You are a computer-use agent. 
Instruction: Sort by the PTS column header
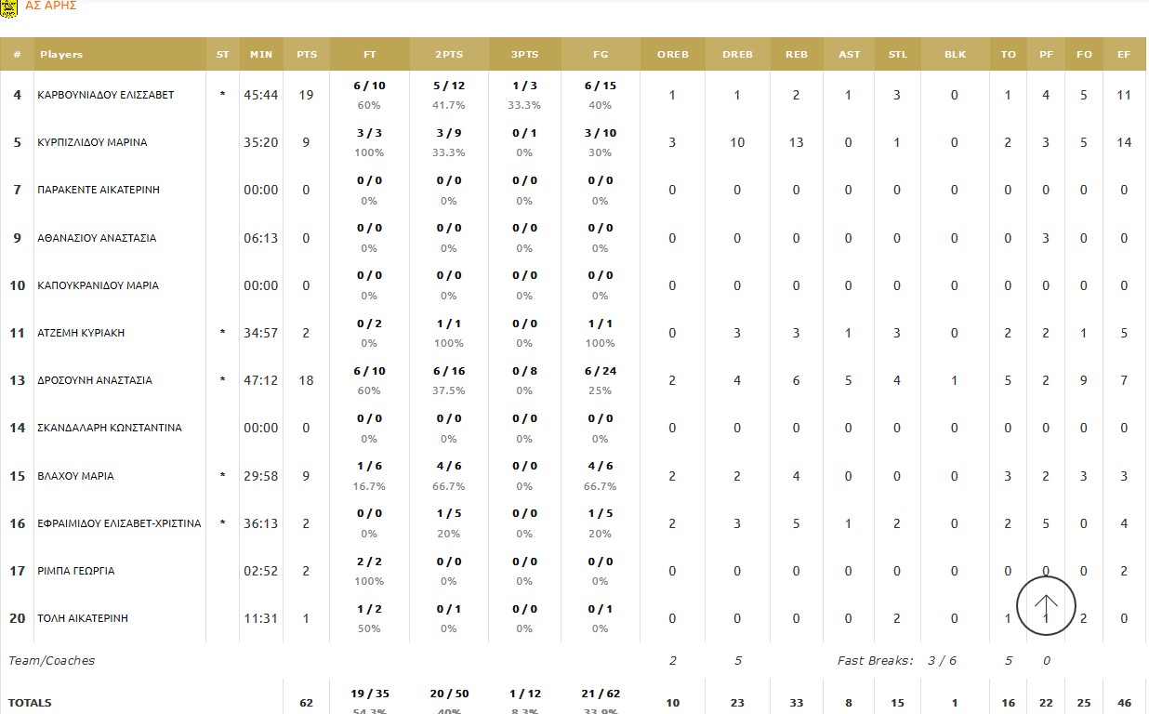pyautogui.click(x=307, y=55)
